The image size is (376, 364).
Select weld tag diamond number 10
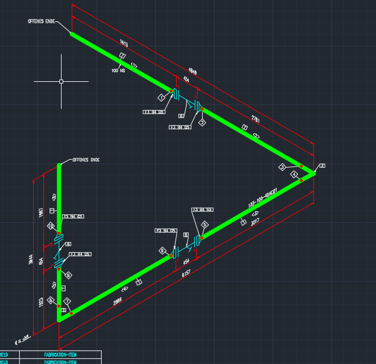pyautogui.click(x=51, y=226)
